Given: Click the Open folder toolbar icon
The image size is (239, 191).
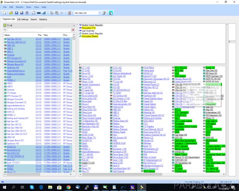Looking at the screenshot, I should pyautogui.click(x=11, y=13).
